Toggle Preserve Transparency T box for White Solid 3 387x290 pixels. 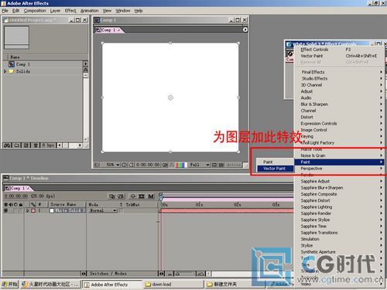pos(121,210)
